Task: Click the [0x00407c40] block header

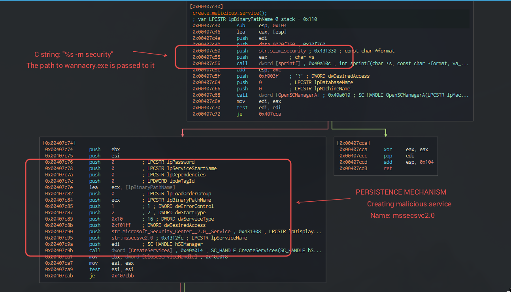Action: pos(206,6)
